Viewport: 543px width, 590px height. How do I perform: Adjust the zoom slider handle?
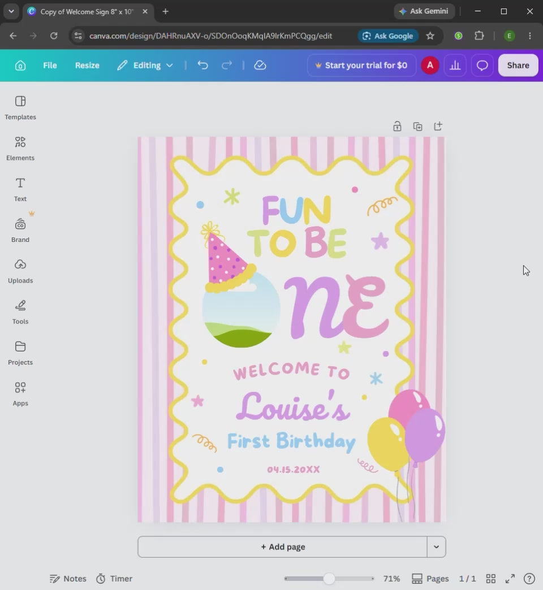point(329,578)
